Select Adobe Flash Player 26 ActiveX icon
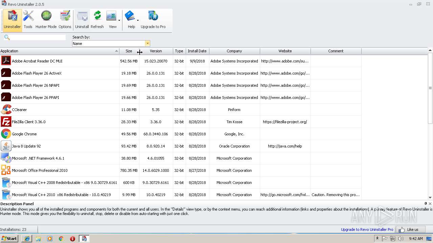433x243 pixels. (6, 73)
